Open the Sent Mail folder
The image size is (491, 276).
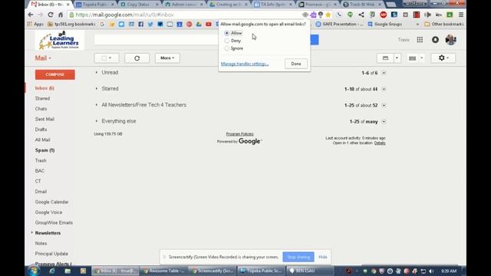click(44, 120)
